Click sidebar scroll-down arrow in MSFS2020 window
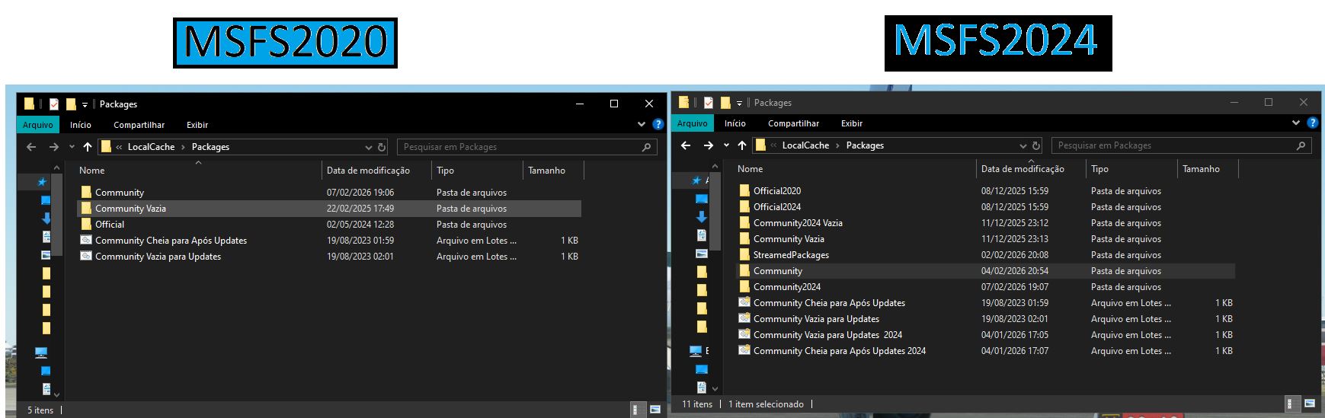Screen dimensions: 1325x418 56,395
